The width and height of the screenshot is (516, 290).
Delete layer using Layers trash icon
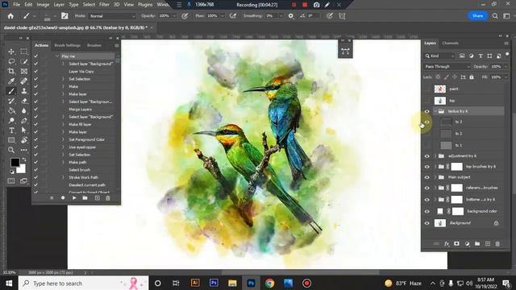pos(497,243)
